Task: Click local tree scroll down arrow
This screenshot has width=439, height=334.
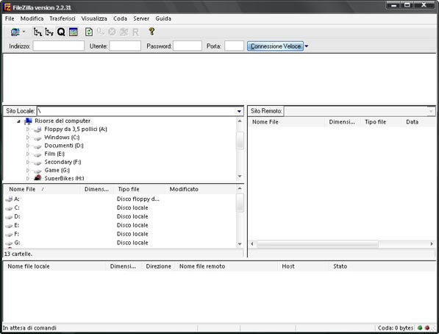Action: coord(240,177)
